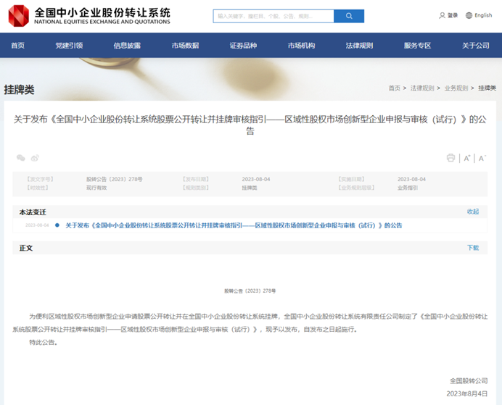Viewport: 502px width, 405px height.
Task: Share via the Weibo icon
Action: (x=35, y=158)
